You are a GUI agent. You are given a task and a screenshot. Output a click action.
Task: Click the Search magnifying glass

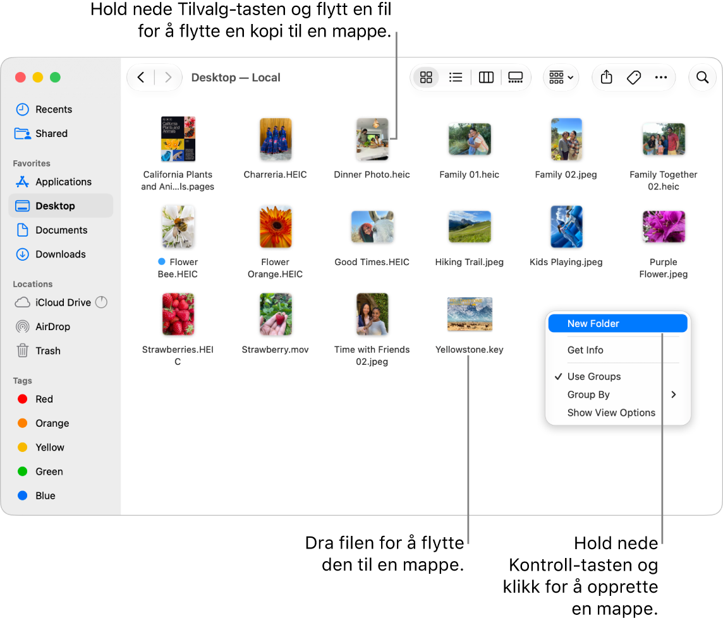point(702,78)
